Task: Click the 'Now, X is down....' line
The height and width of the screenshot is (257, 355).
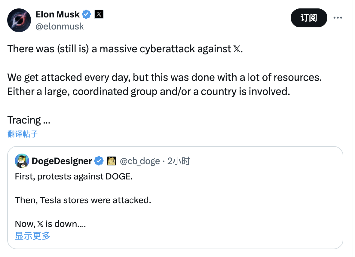Action: pyautogui.click(x=50, y=224)
